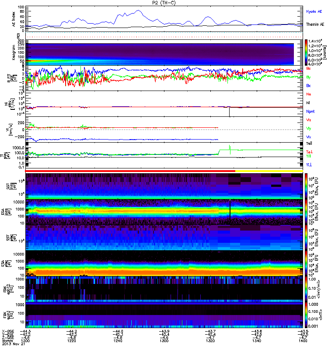
Task: Click the -44.3 X-GSE position value
Action: [x=25, y=331]
